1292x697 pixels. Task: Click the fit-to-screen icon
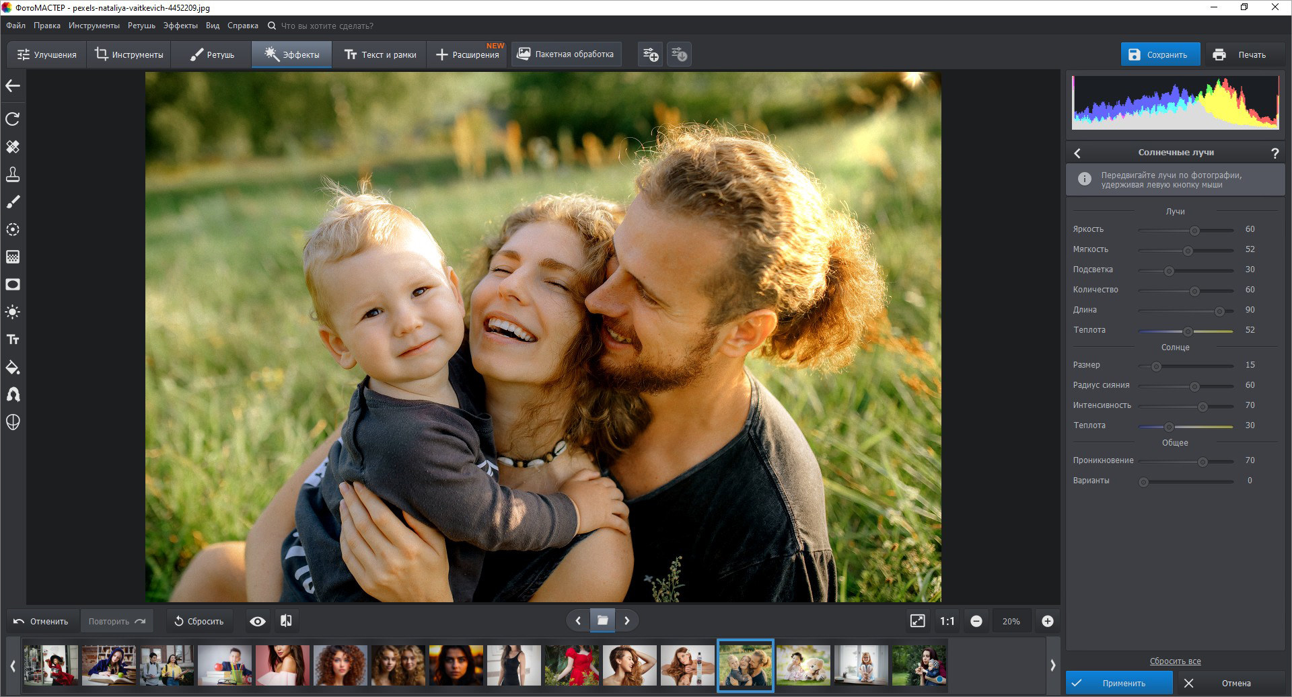click(x=917, y=621)
